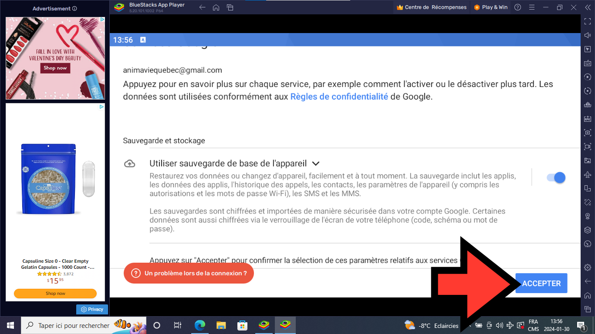Screen dimensions: 595x334
Task: Take a screenshot with the camera icon
Action: 588,133
